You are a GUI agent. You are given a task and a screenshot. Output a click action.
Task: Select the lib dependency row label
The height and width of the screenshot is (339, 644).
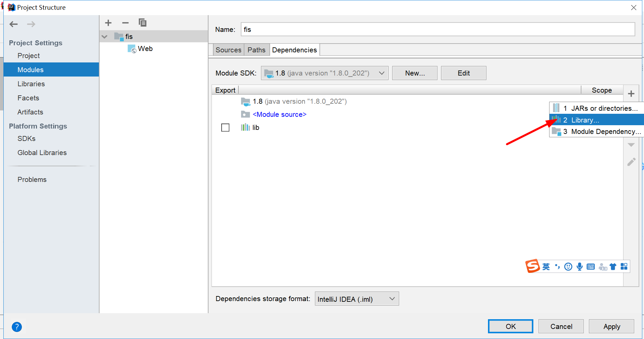(x=256, y=128)
